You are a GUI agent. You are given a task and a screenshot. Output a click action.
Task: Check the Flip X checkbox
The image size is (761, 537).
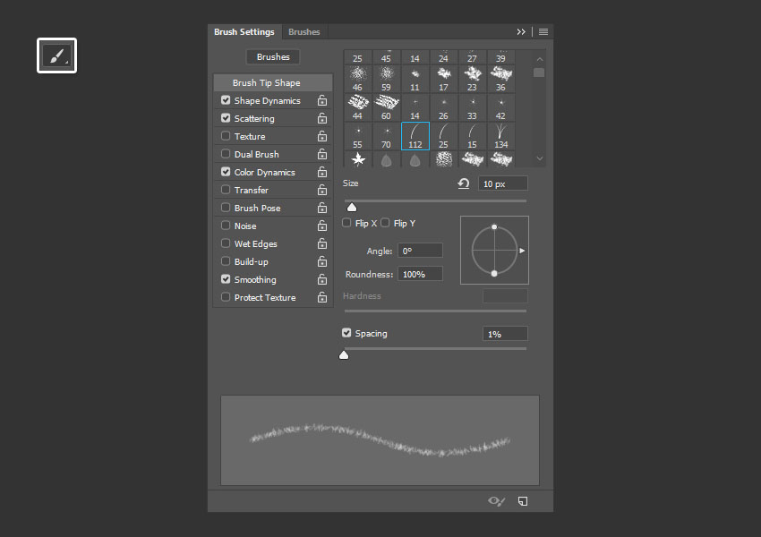pos(346,223)
